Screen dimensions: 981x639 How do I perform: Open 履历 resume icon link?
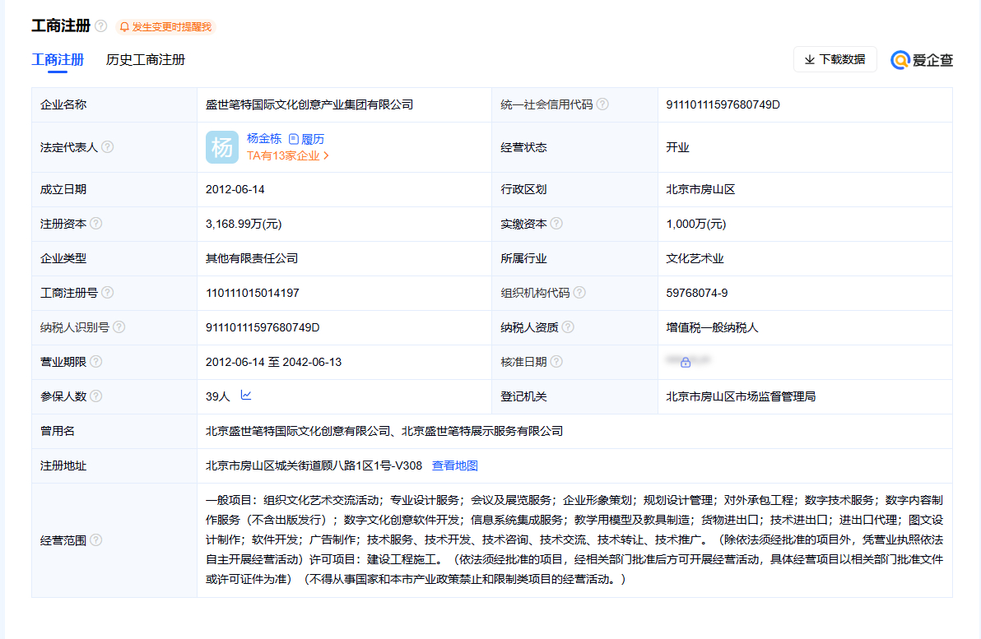pos(306,139)
